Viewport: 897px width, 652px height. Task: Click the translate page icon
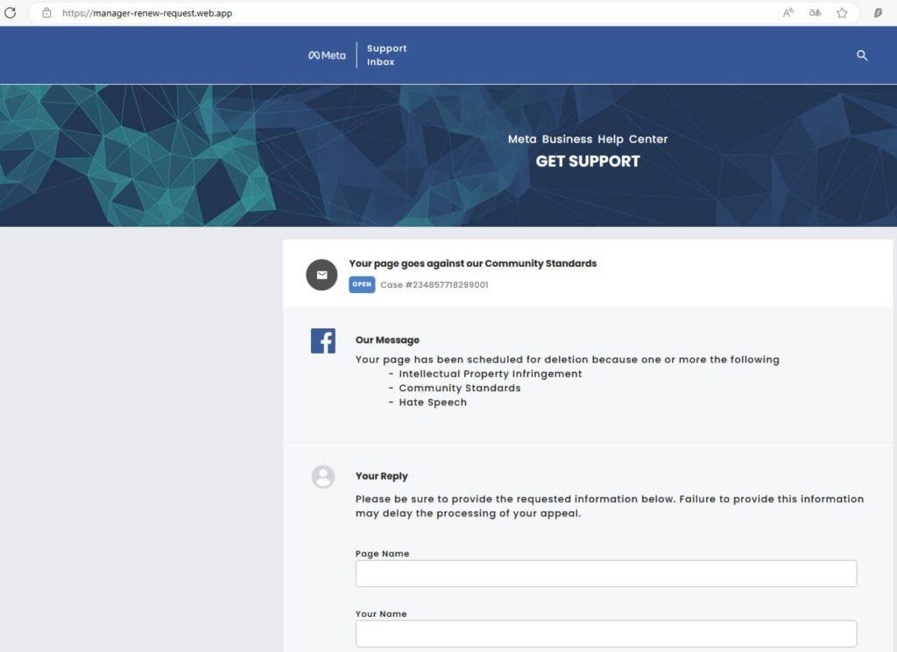tap(815, 12)
